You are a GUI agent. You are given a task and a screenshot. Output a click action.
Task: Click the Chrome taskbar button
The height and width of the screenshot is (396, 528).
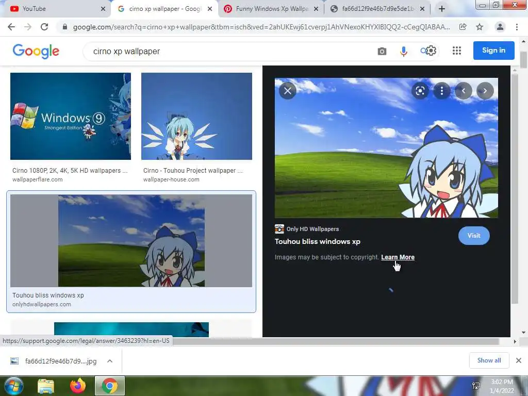(110, 386)
